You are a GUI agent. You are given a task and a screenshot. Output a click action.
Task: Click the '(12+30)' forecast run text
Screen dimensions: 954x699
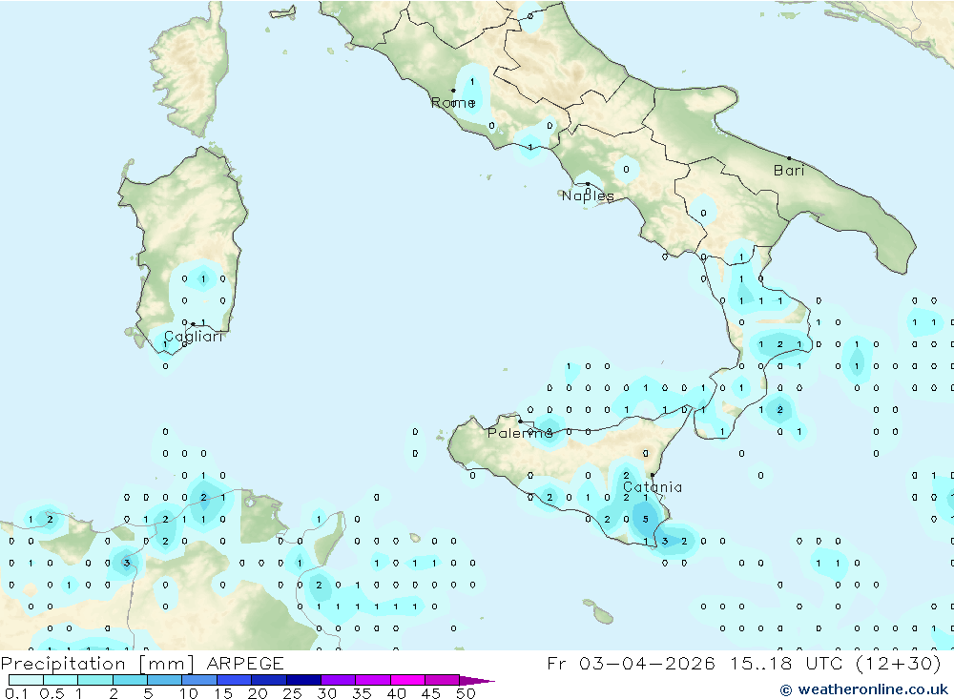coord(898,663)
